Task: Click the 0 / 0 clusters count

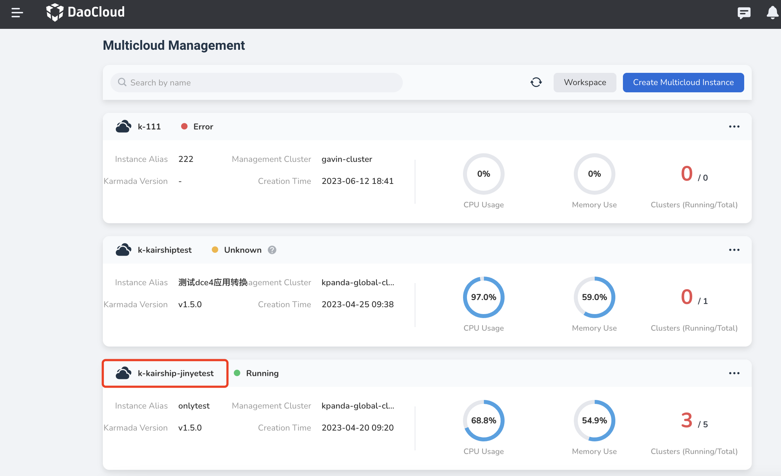Action: (x=694, y=174)
